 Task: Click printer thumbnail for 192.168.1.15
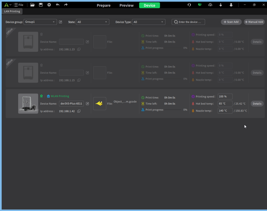(x=28, y=73)
